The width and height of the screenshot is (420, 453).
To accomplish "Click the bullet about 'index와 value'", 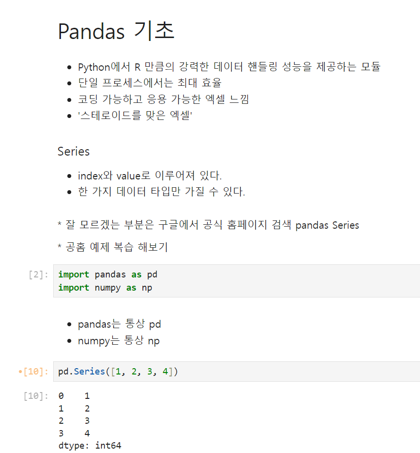I will coord(150,176).
